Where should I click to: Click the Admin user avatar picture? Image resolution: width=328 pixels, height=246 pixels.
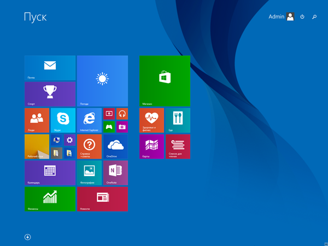point(290,16)
